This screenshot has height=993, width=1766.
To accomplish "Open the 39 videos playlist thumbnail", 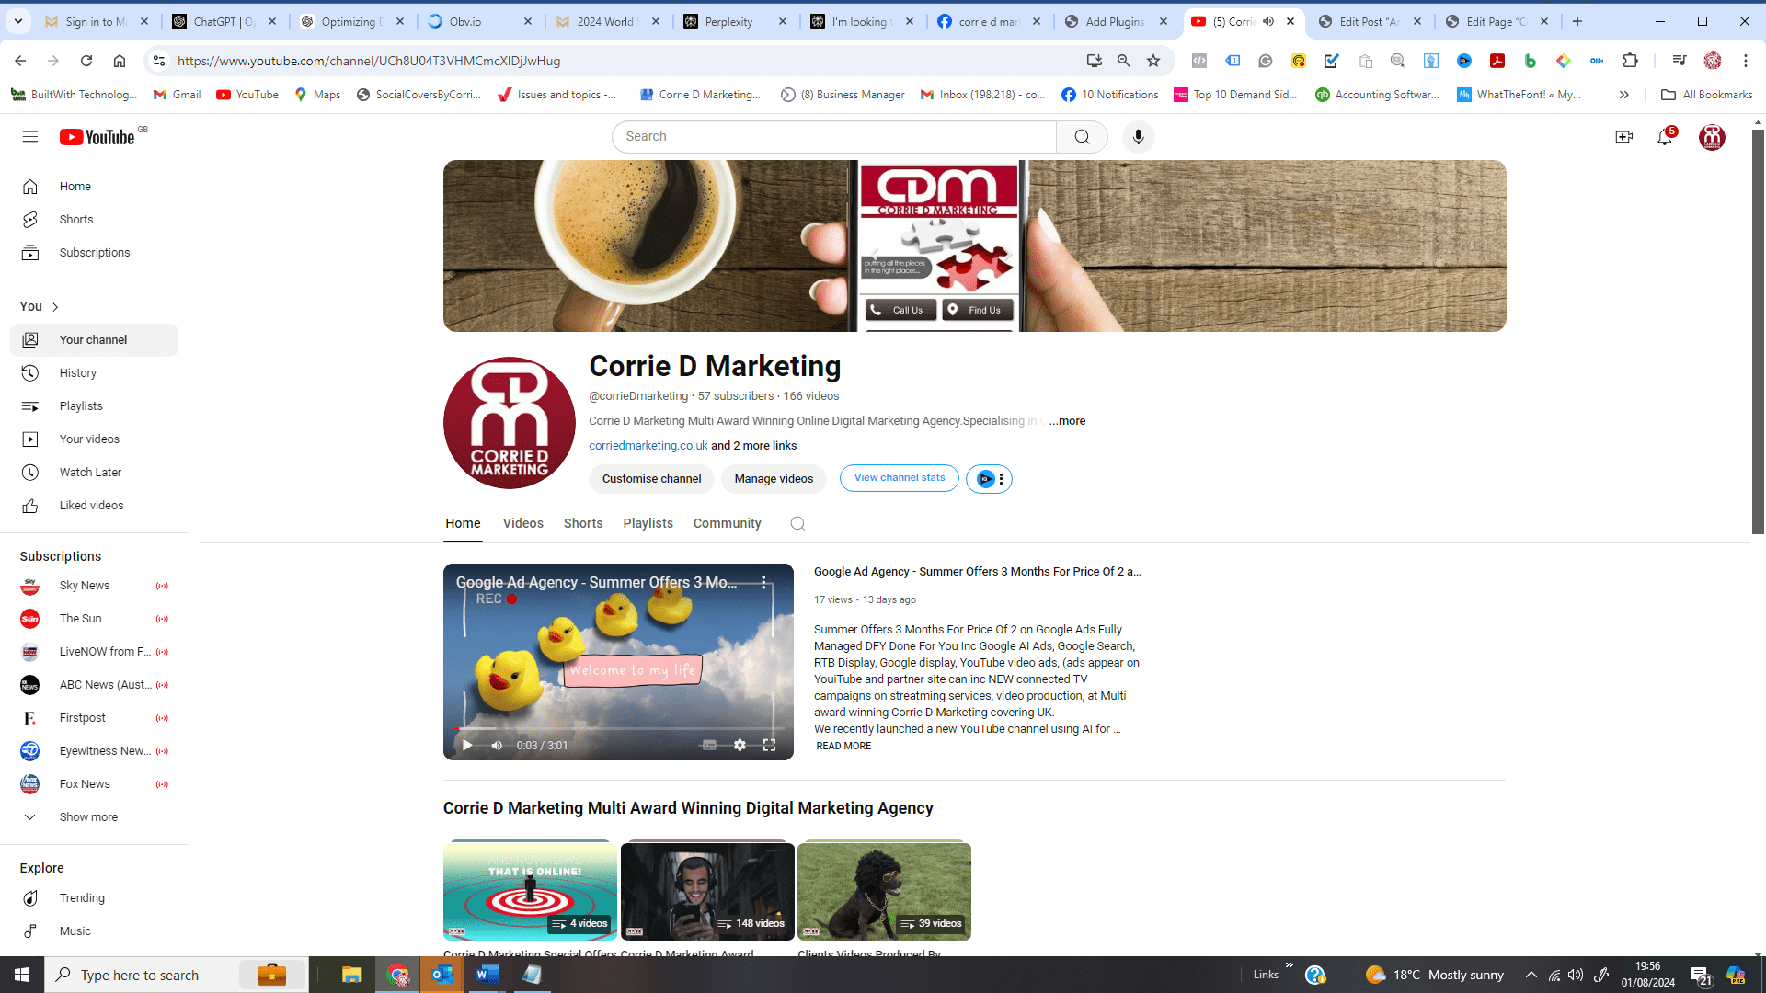I will pyautogui.click(x=884, y=890).
